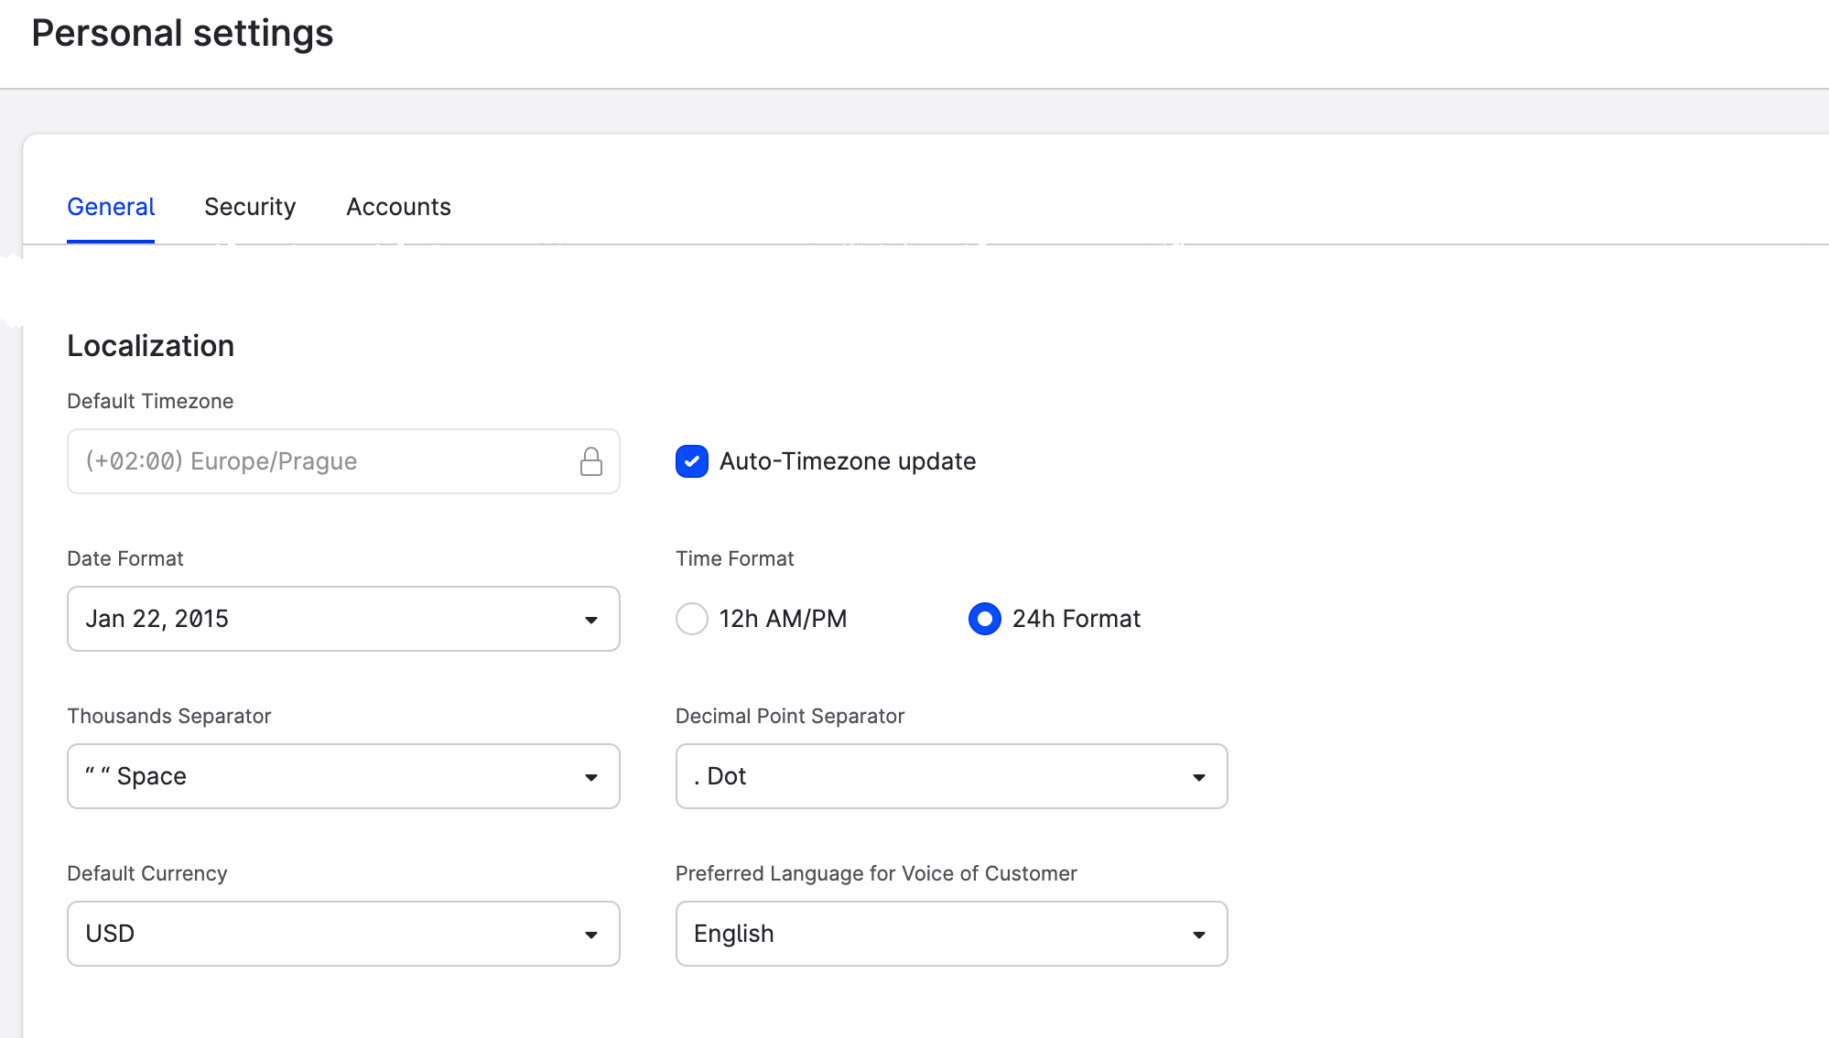Select the General tab
This screenshot has width=1829, height=1038.
[111, 207]
